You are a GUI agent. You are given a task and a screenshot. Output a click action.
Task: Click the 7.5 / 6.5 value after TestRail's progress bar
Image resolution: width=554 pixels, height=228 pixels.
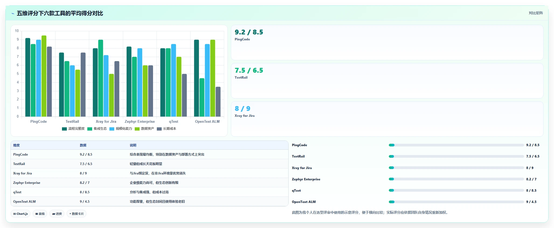tap(533, 156)
